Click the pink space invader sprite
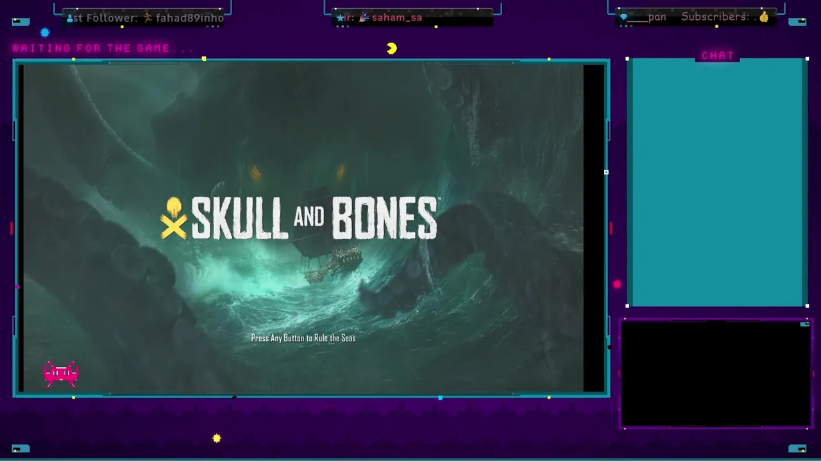The width and height of the screenshot is (821, 461). pyautogui.click(x=61, y=373)
